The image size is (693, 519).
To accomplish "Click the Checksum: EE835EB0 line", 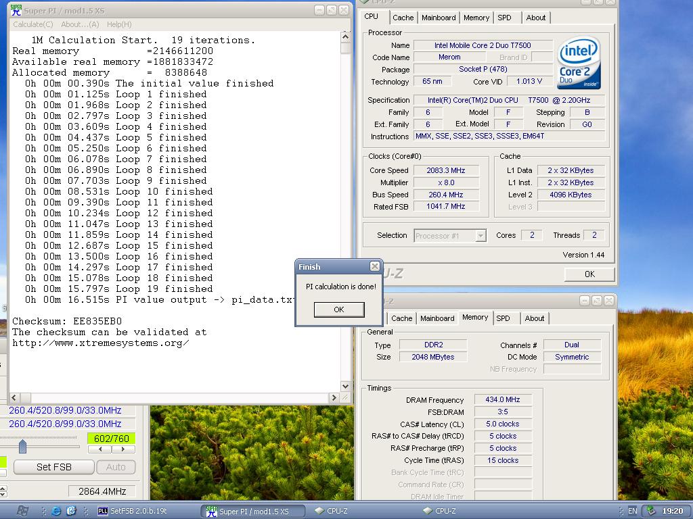I will [67, 321].
